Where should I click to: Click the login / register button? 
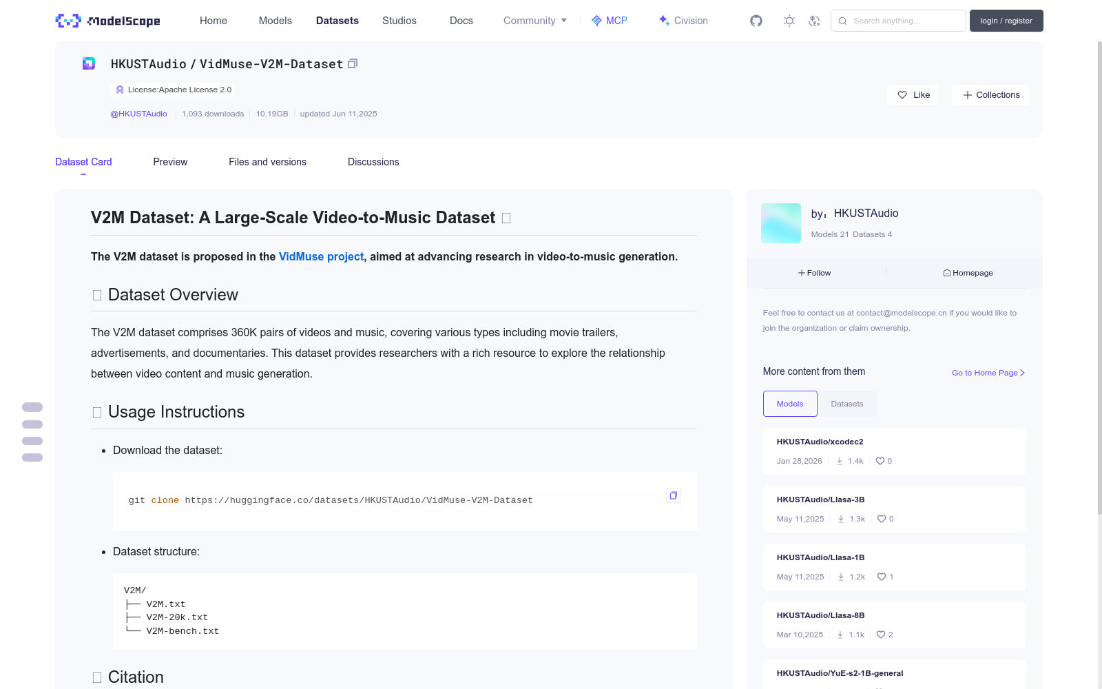coord(1006,21)
